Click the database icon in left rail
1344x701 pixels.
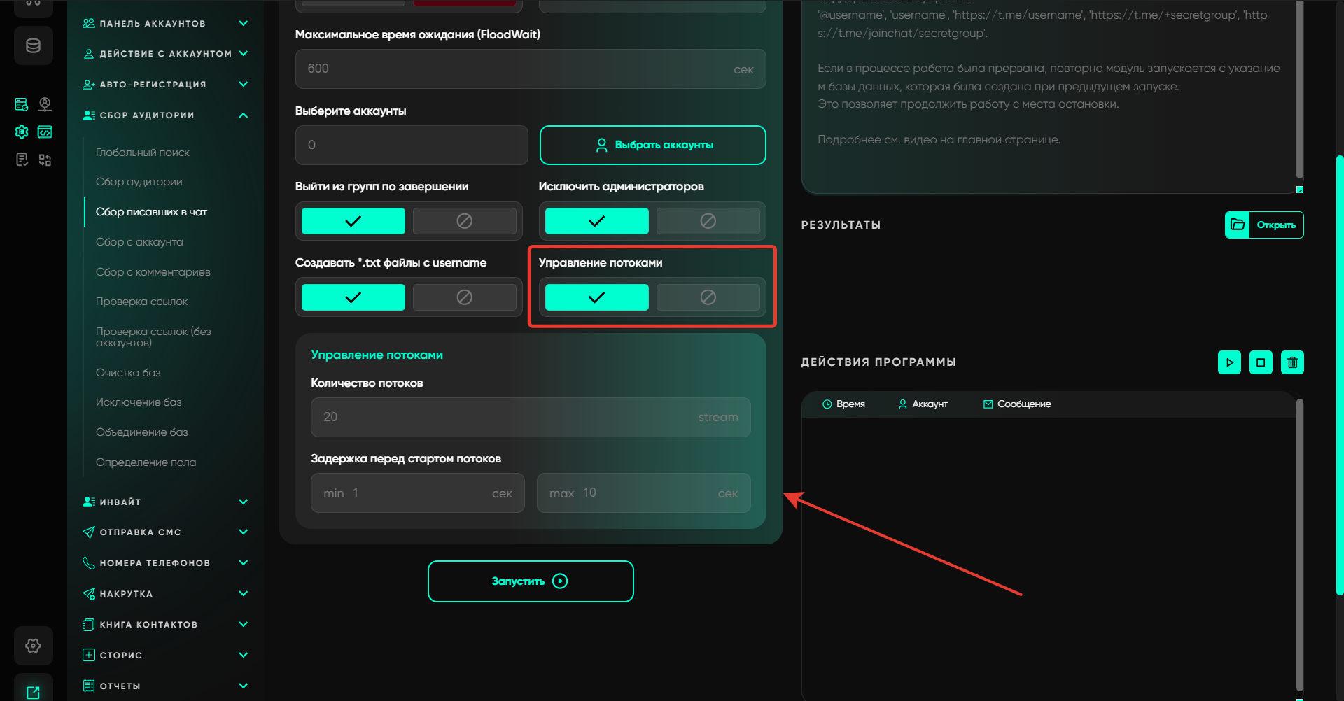pyautogui.click(x=33, y=46)
